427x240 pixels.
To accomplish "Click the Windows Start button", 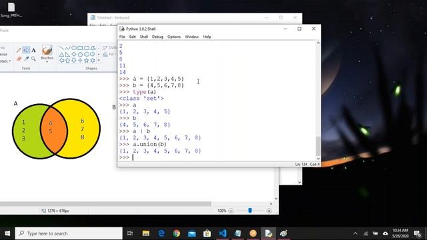I will [x=7, y=233].
